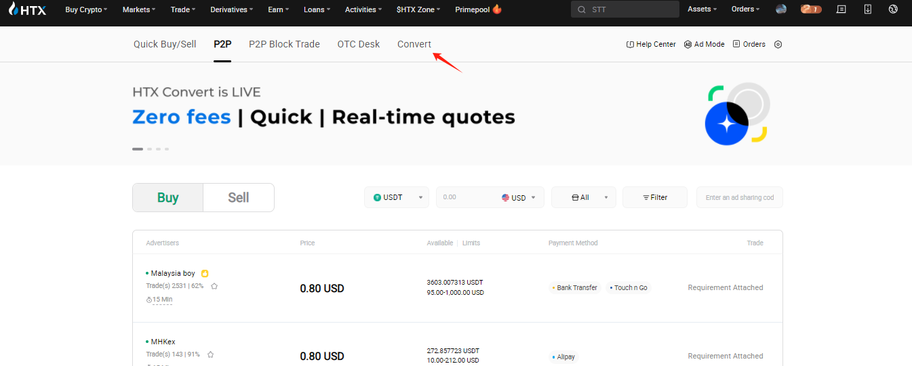
Task: Favorite Malaysia boy with star icon
Action: click(214, 286)
